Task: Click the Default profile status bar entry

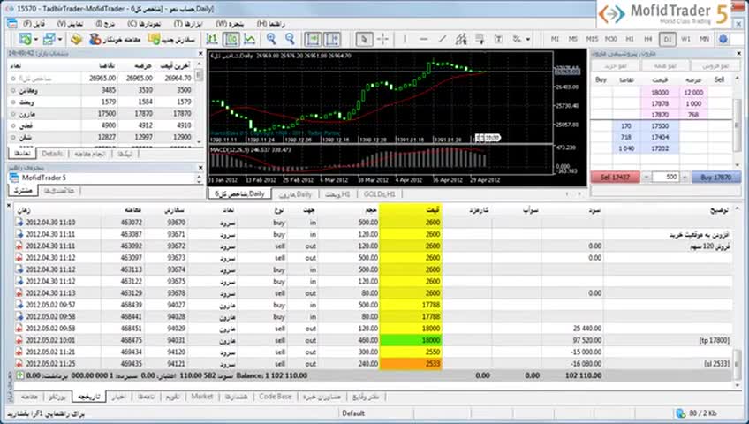Action: 353,413
